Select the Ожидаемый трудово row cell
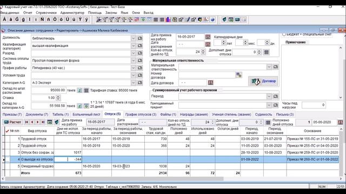Screen dimensions: 346x194 coord(37,167)
